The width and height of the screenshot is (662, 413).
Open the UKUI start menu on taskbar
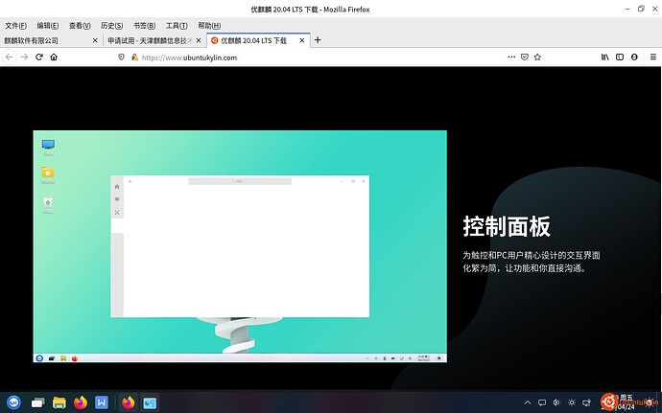point(14,402)
